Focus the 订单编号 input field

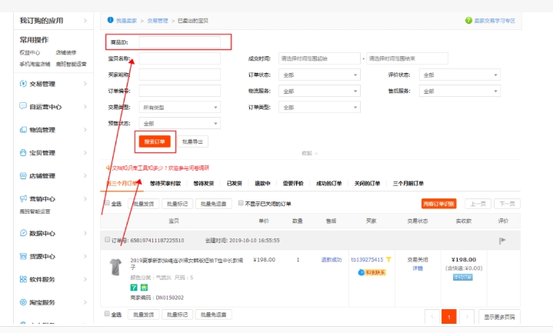click(179, 91)
